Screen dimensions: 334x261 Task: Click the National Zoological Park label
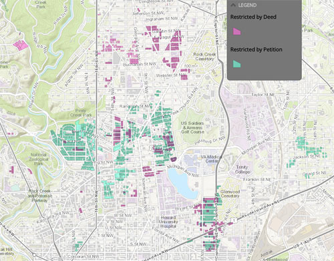39,159
